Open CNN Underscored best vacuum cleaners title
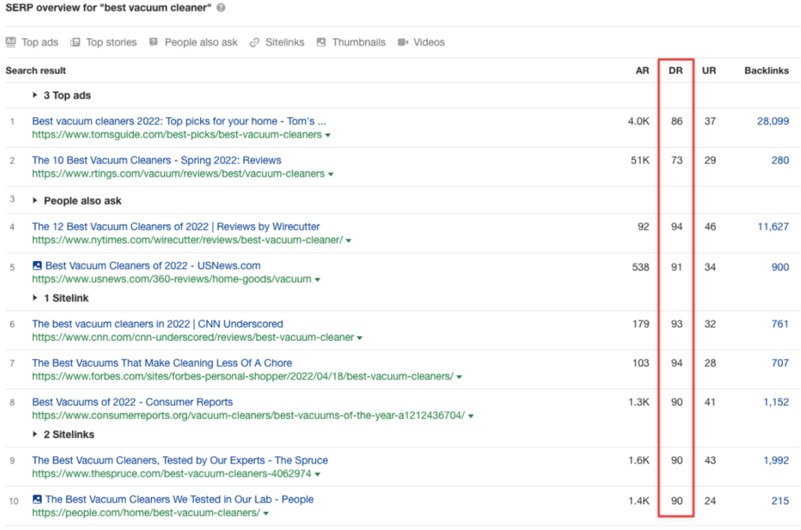This screenshot has height=530, width=801. pos(157,324)
